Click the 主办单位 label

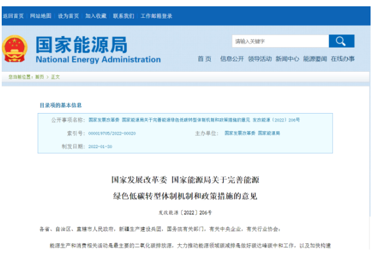tap(207, 133)
